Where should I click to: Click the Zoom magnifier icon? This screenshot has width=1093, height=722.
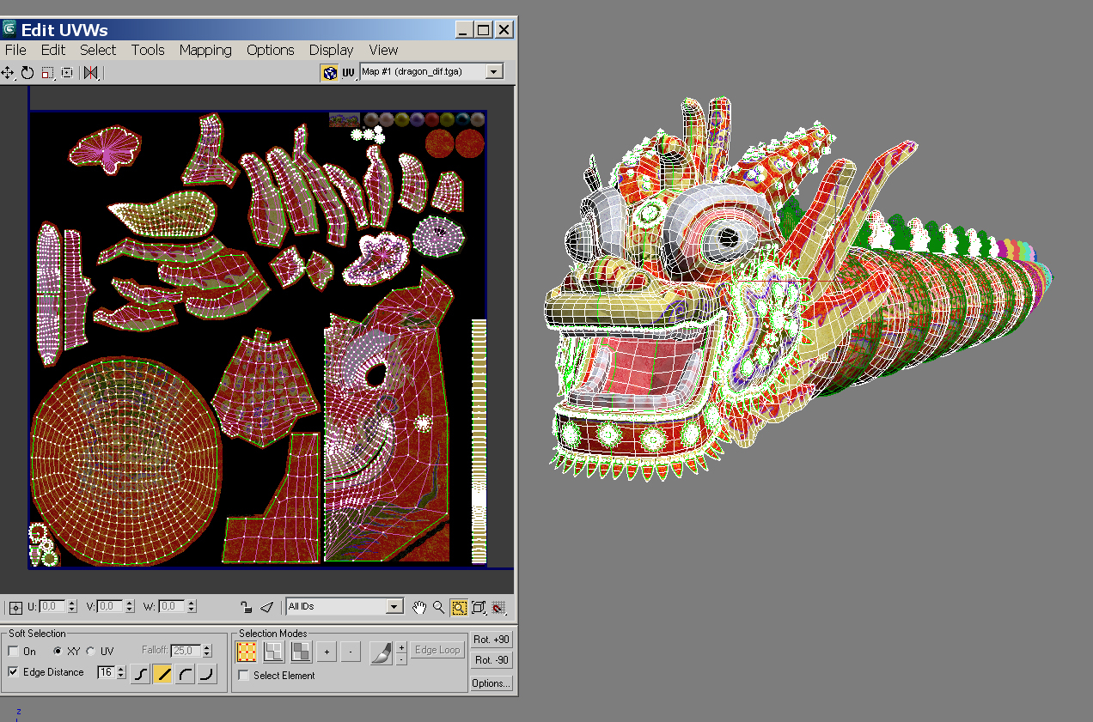click(438, 607)
